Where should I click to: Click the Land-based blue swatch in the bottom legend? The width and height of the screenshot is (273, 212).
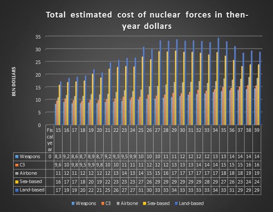[x=176, y=203]
